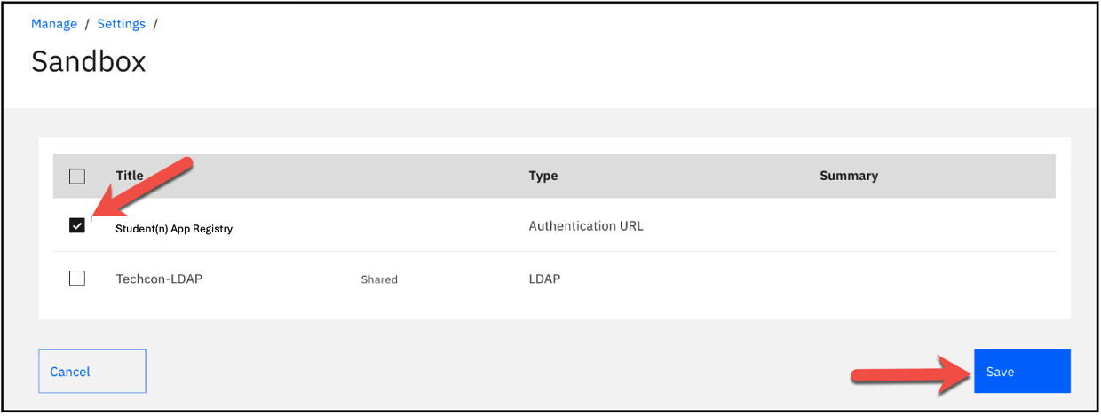Screen dimensions: 1101x416
Task: Uncheck the Student(n) App Registry checkbox
Action: coord(77,226)
